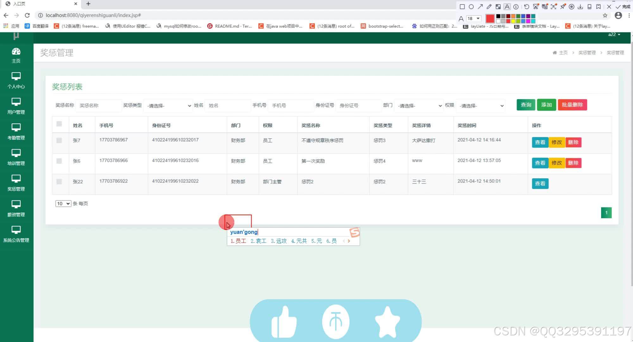Click the 手机号 search input
The width and height of the screenshot is (633, 342).
291,105
